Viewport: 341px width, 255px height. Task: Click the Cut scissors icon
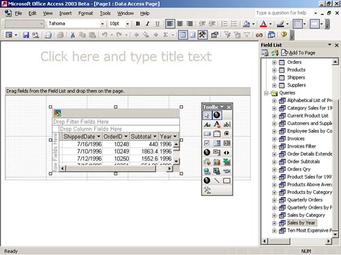pyautogui.click(x=73, y=35)
